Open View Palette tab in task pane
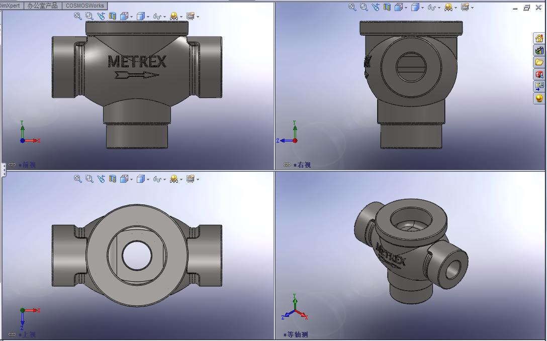 (x=539, y=86)
